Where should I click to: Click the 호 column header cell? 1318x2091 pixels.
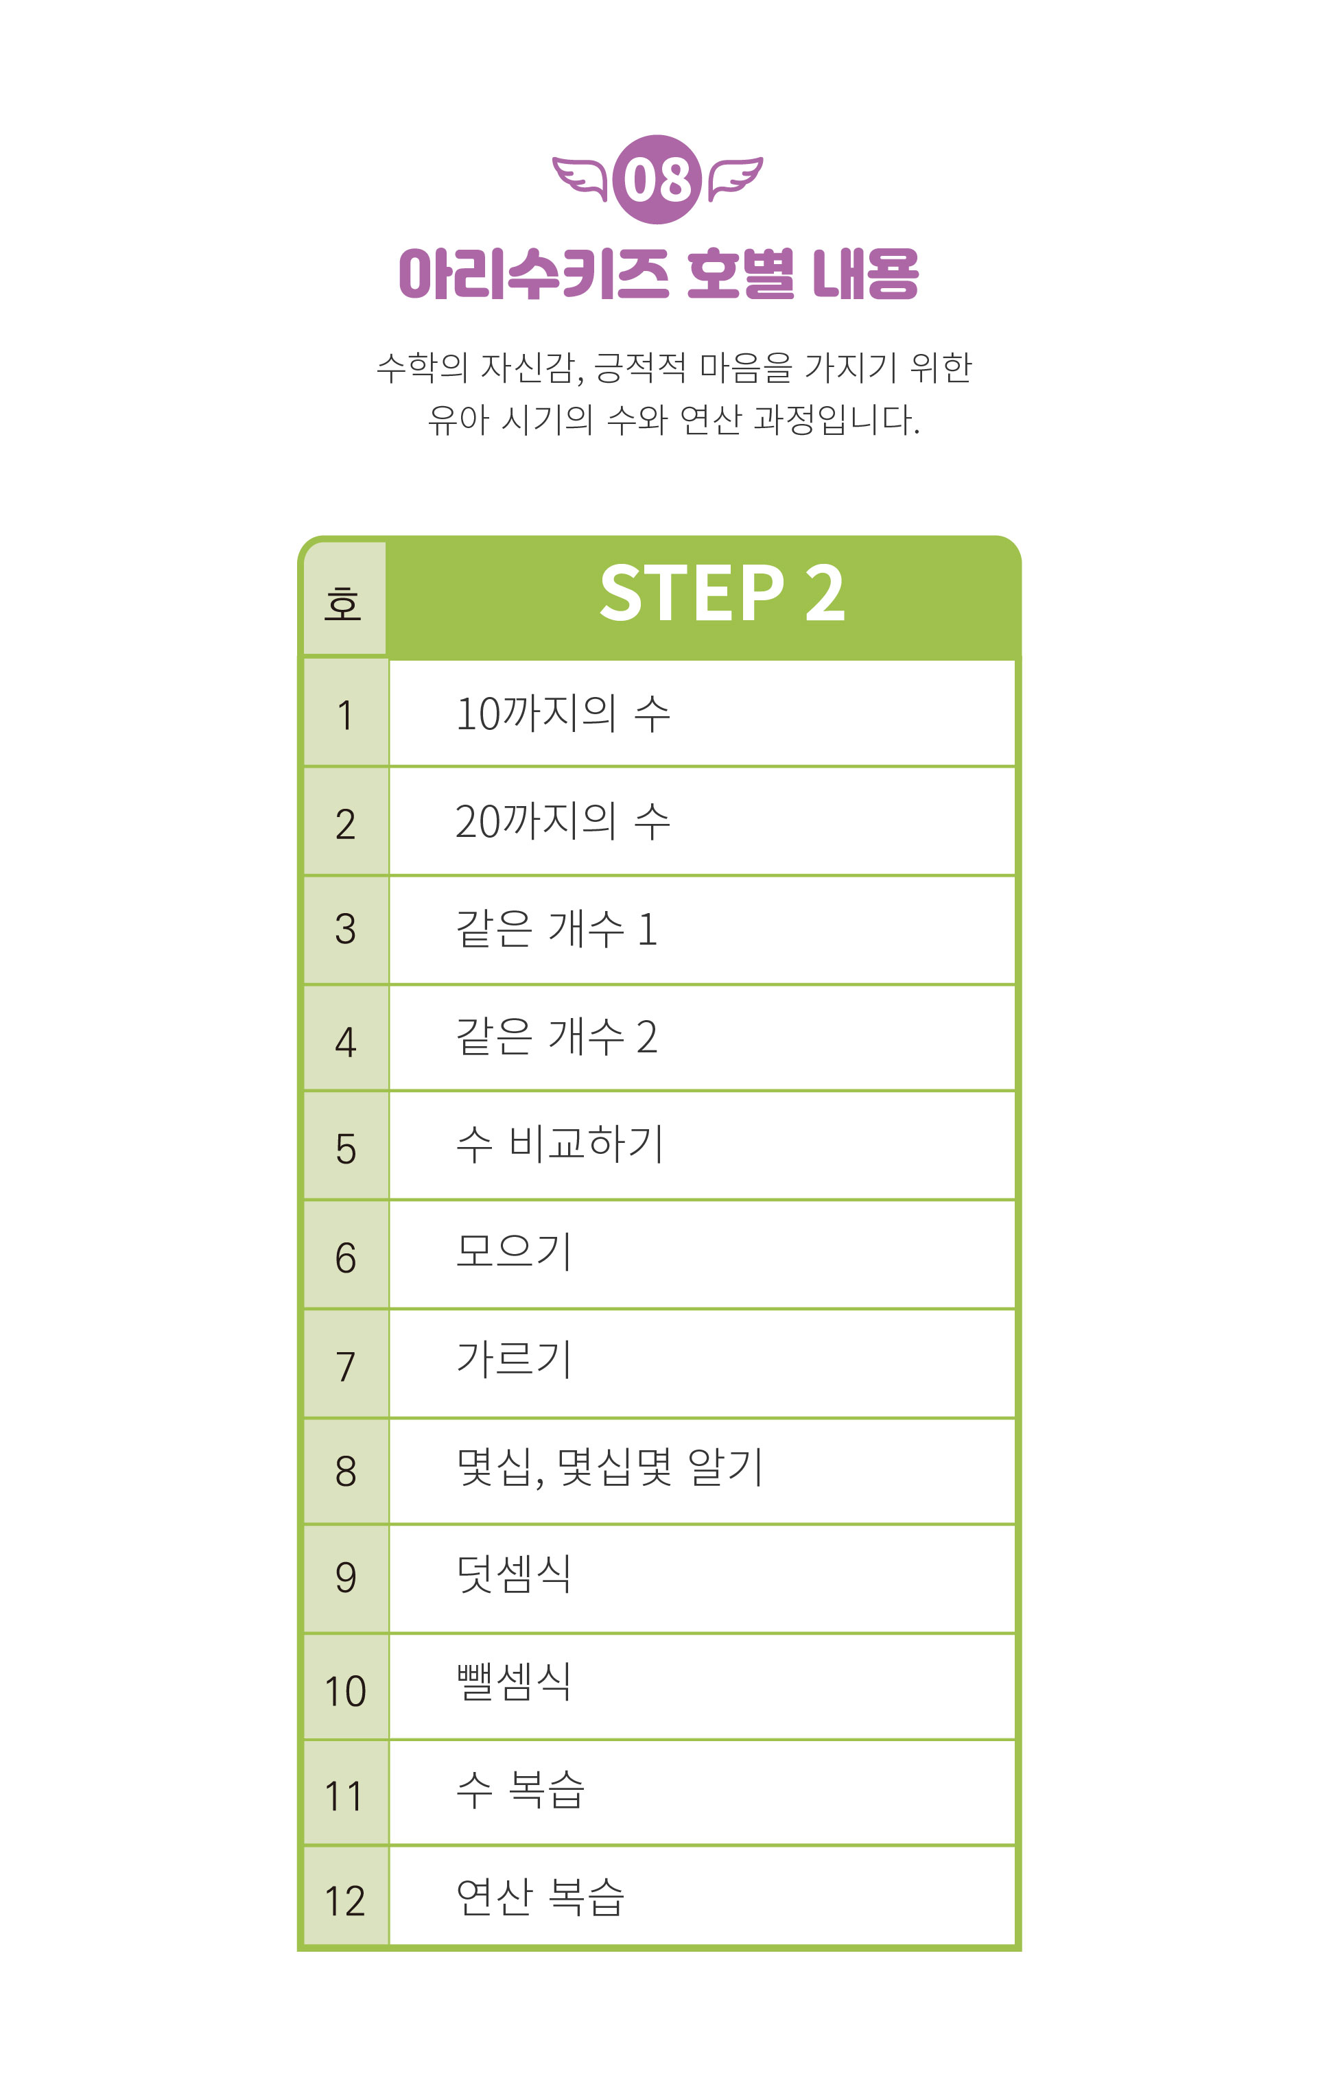pyautogui.click(x=343, y=601)
